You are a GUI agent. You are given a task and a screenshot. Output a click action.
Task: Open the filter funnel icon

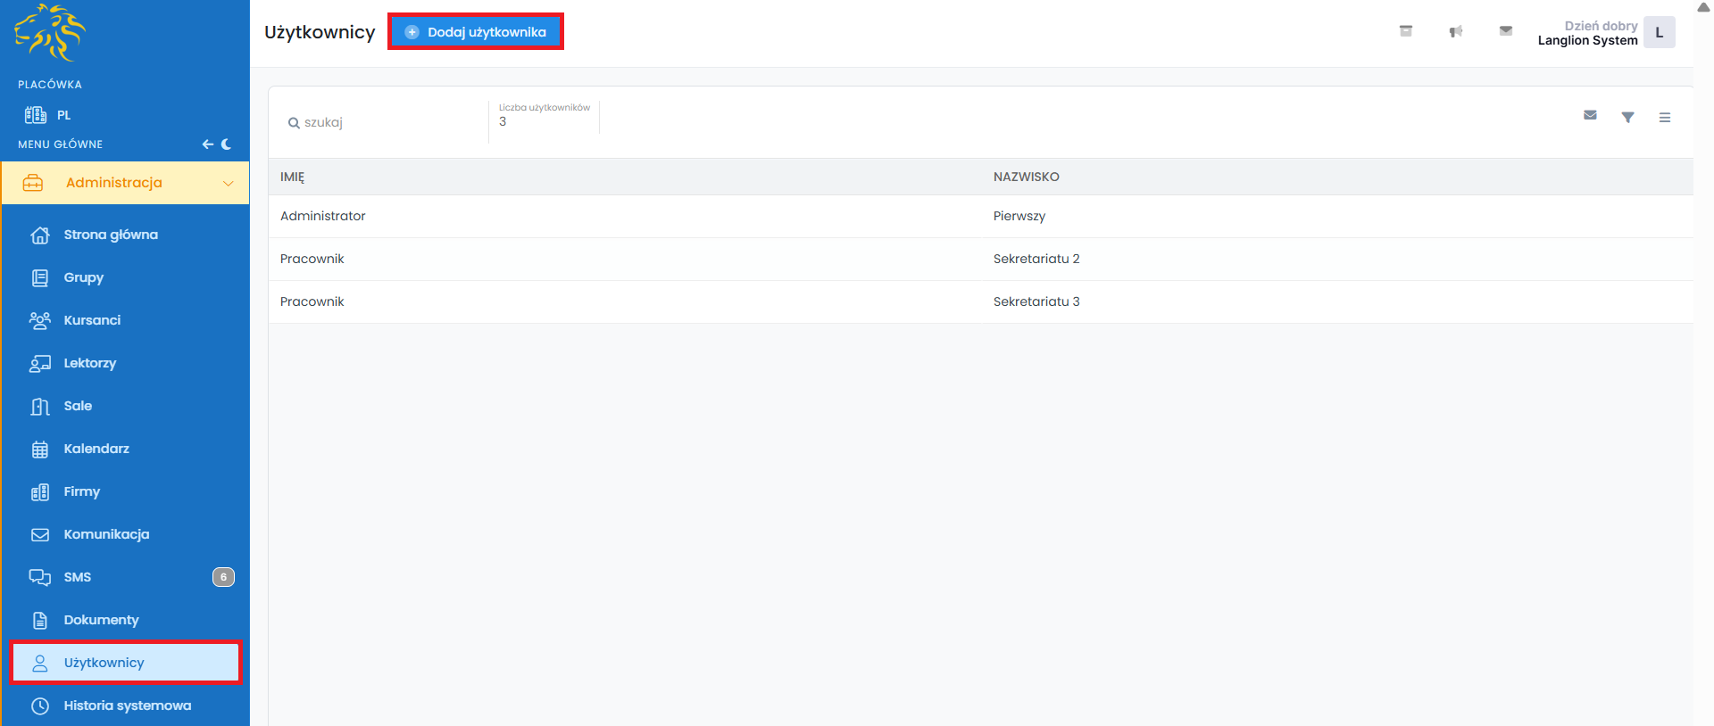tap(1627, 117)
